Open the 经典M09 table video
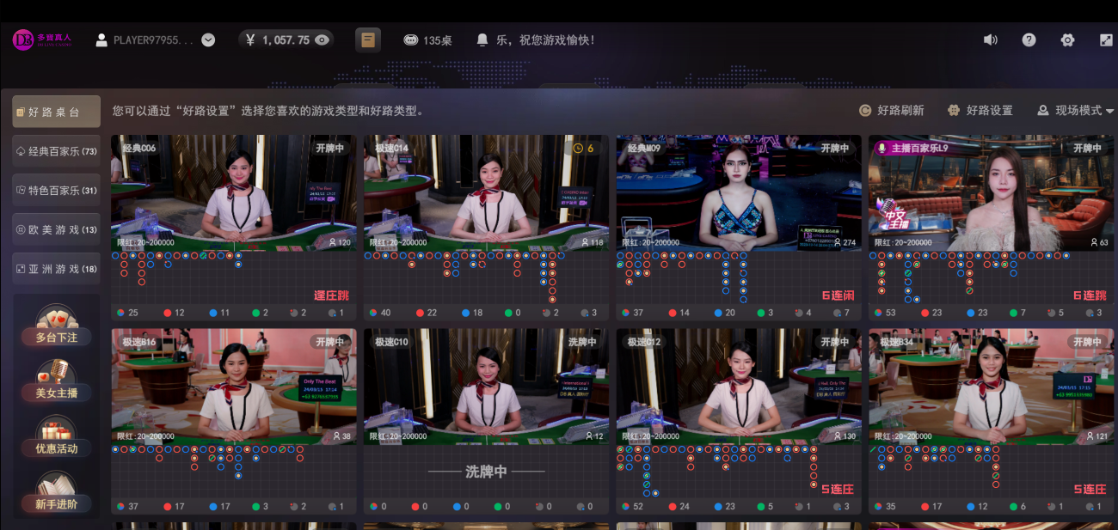 (738, 193)
